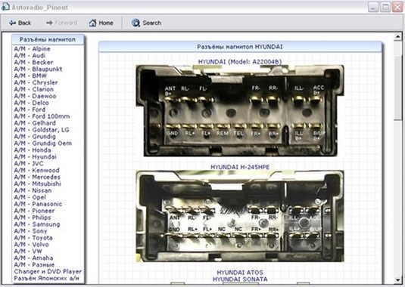405x287 pixels.
Task: Open A/M - Alpine pinouts
Action: click(x=32, y=48)
